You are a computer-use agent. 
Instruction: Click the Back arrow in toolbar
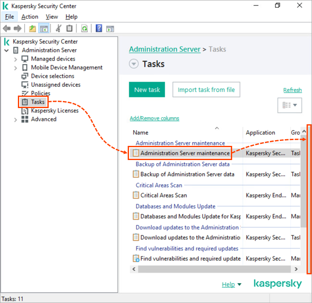[x=7, y=28]
